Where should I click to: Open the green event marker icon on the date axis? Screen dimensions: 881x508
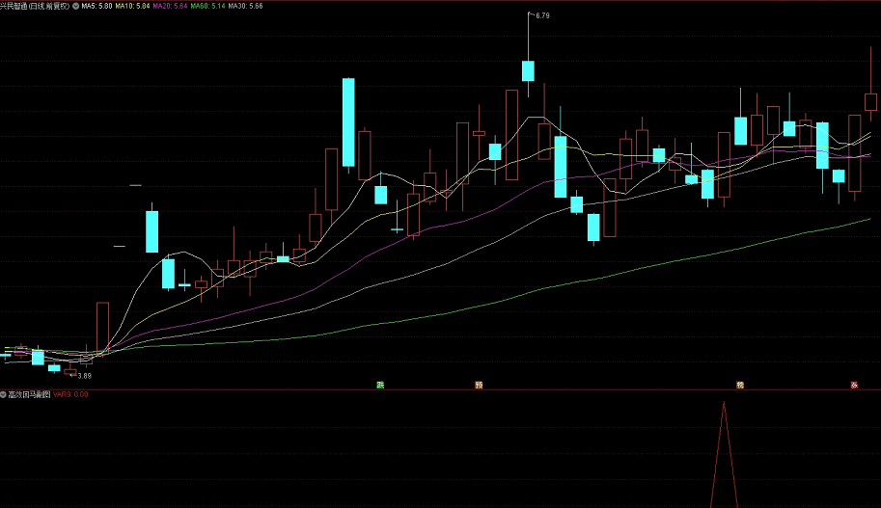coord(380,385)
